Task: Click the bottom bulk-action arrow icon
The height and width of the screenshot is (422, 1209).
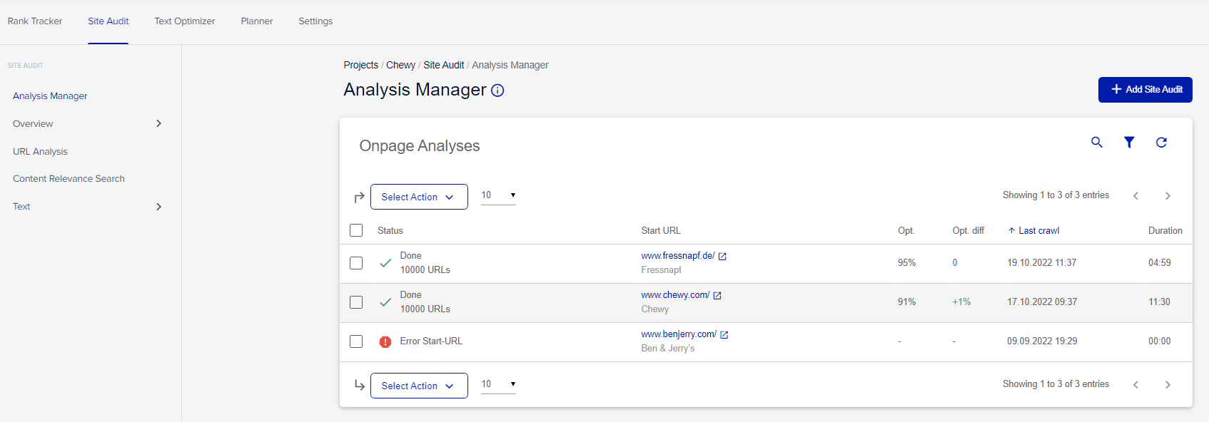Action: pos(359,386)
